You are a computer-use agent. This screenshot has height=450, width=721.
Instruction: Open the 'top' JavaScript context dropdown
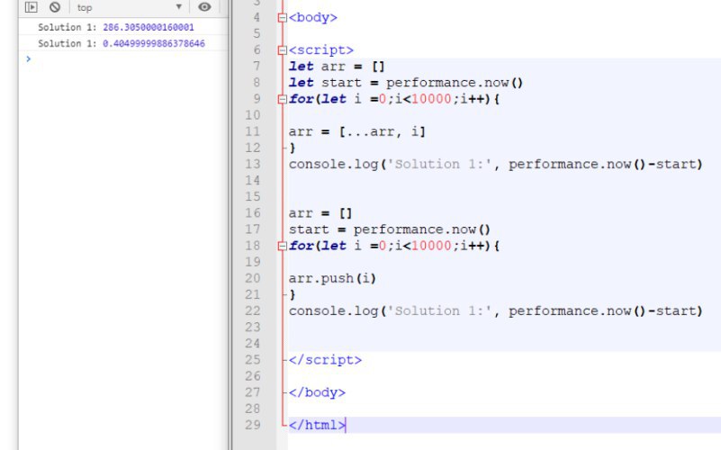130,7
